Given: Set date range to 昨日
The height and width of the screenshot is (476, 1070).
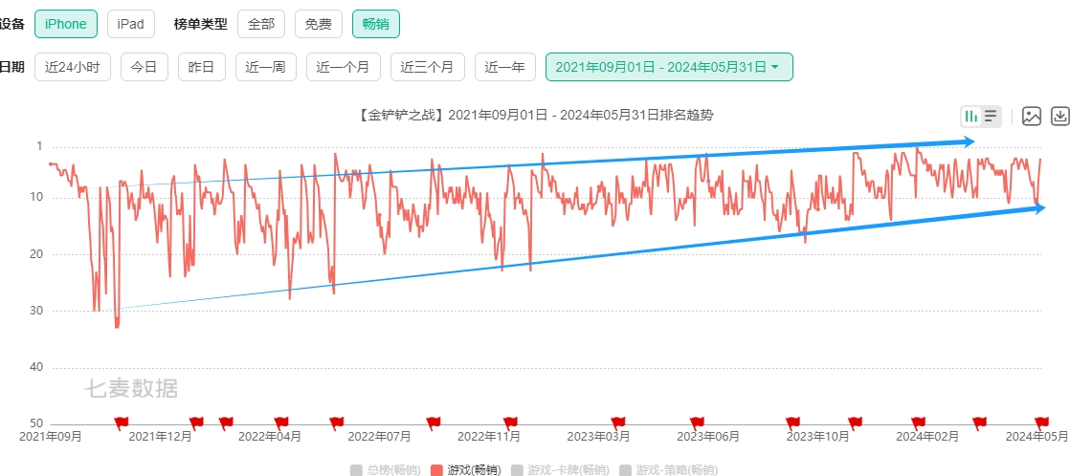Looking at the screenshot, I should pos(201,67).
